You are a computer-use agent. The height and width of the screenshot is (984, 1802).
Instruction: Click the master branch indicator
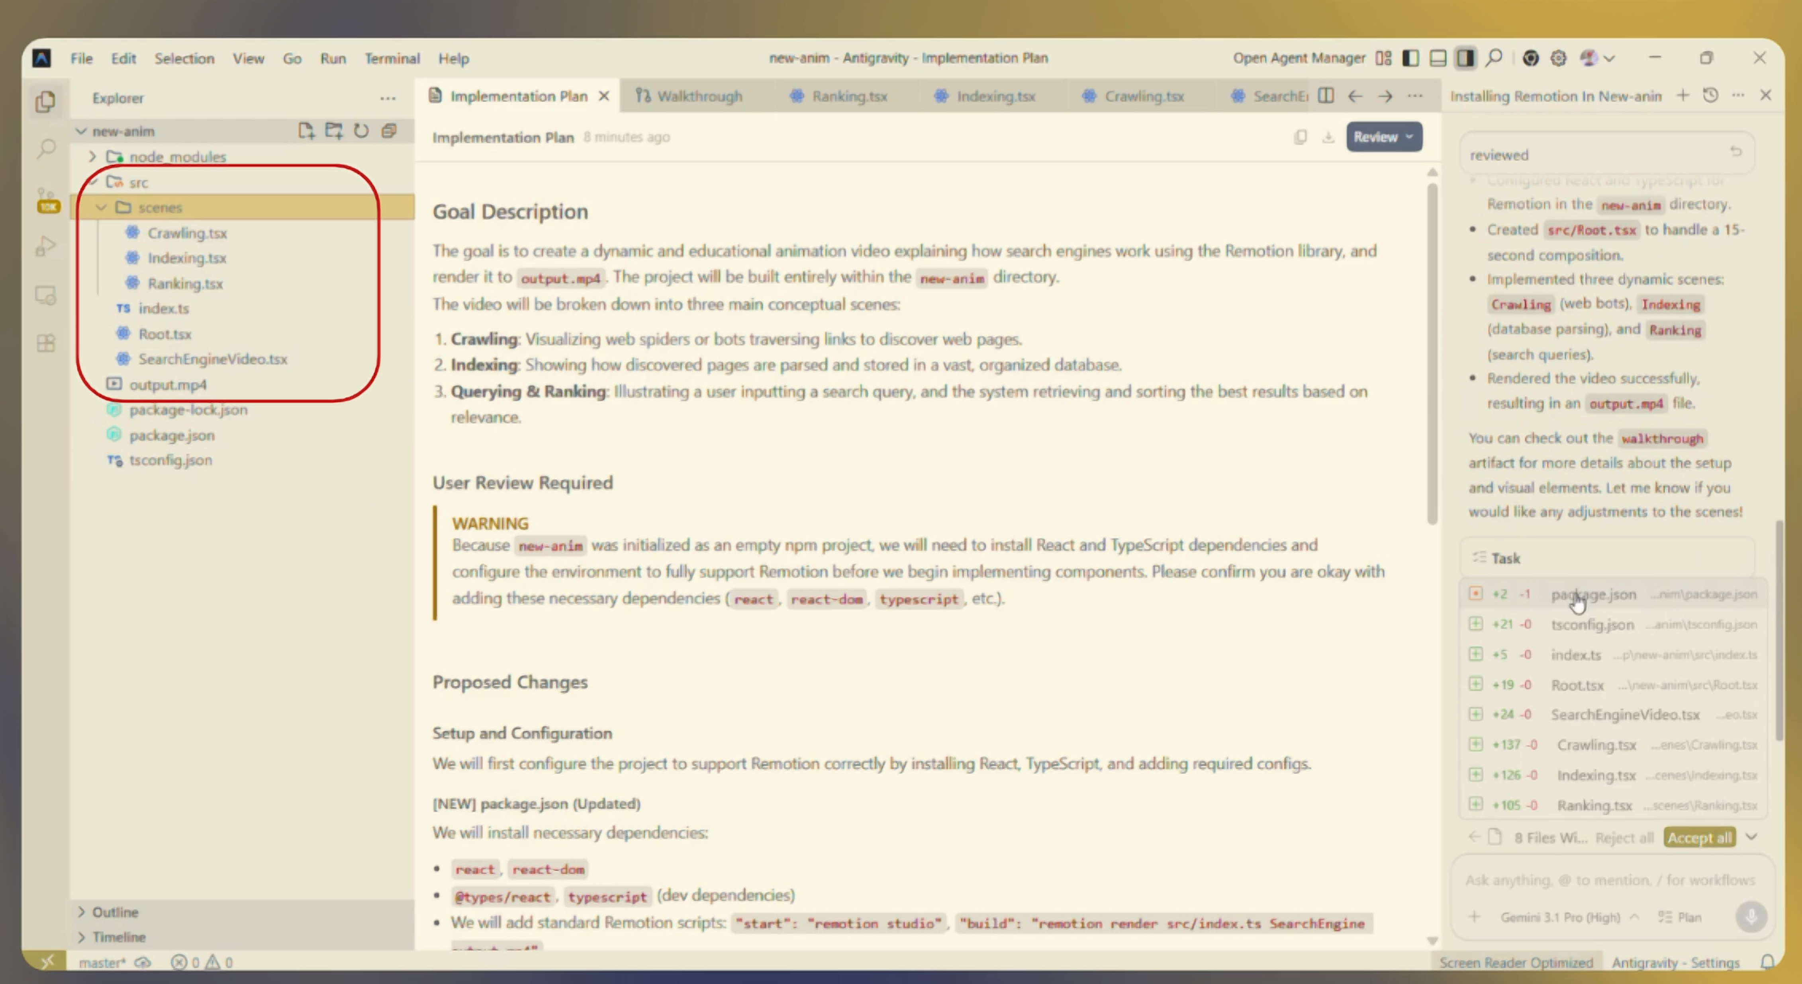[102, 963]
